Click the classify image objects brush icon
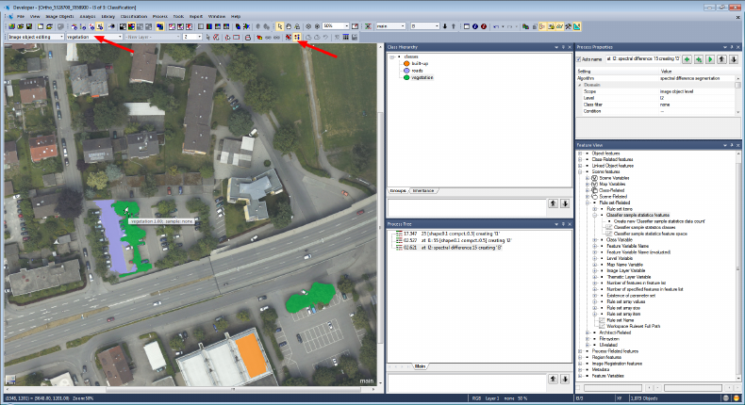The image size is (745, 405). [299, 37]
